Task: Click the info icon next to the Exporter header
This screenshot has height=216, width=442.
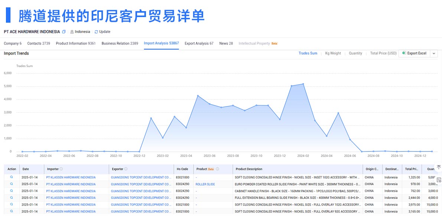Action: 126,169
